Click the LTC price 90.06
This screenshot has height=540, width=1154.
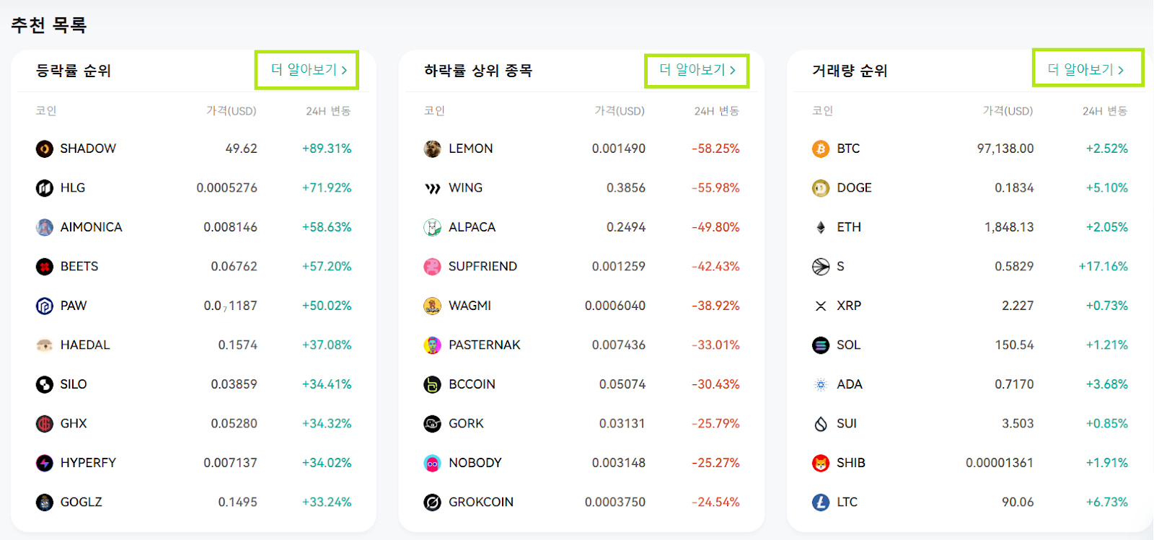click(x=1018, y=502)
